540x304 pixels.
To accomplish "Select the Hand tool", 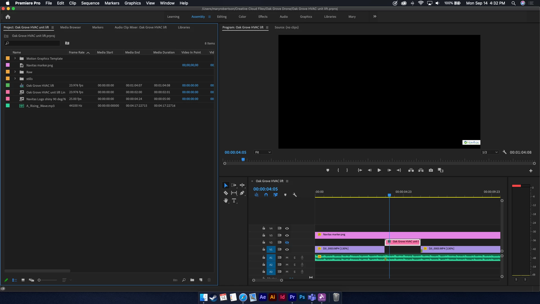I will click(x=226, y=201).
